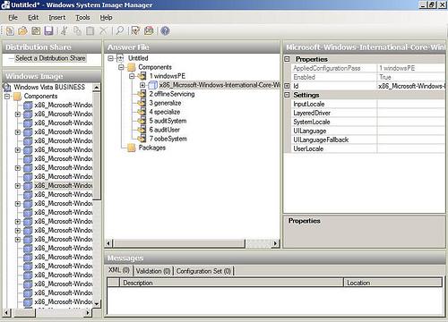
Task: Select the 7 oobeSystem pass
Action: pyautogui.click(x=168, y=139)
